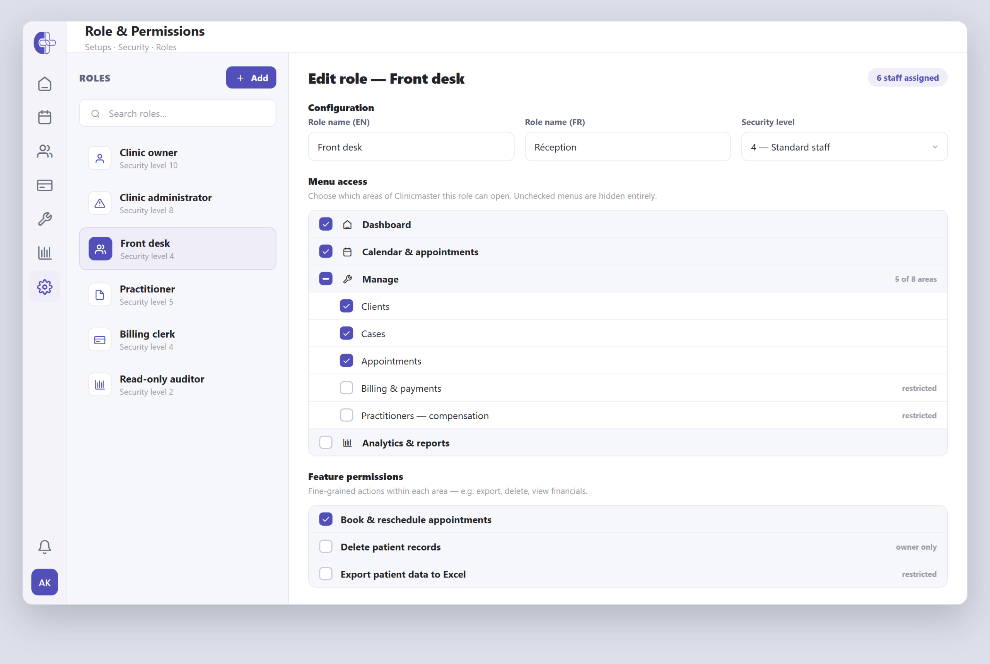Open the Billing card sidebar icon
The height and width of the screenshot is (664, 990).
pos(44,185)
